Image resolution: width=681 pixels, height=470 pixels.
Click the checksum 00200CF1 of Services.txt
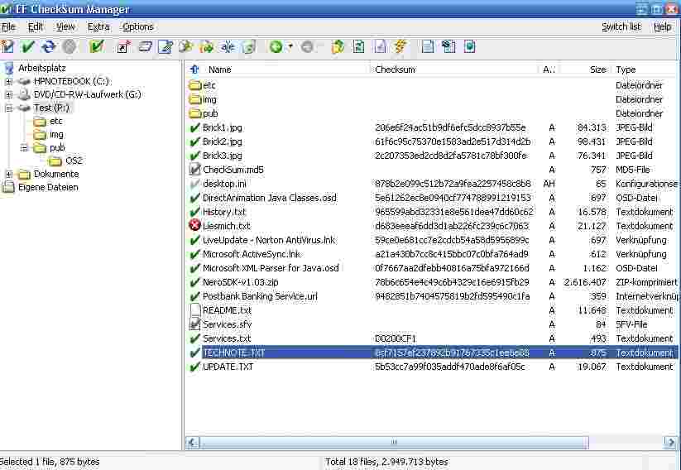coord(396,338)
